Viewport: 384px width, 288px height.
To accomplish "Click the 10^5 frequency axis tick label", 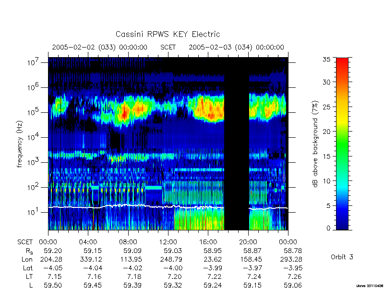I will [34, 112].
